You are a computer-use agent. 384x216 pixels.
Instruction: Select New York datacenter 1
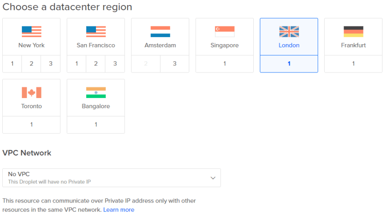(x=12, y=64)
